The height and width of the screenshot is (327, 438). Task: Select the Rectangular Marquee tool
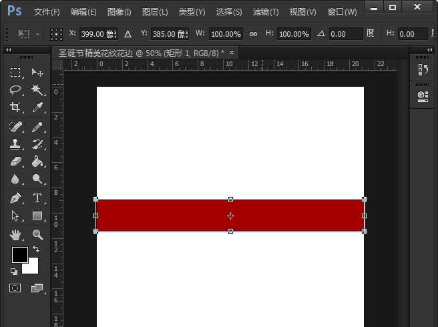point(16,72)
